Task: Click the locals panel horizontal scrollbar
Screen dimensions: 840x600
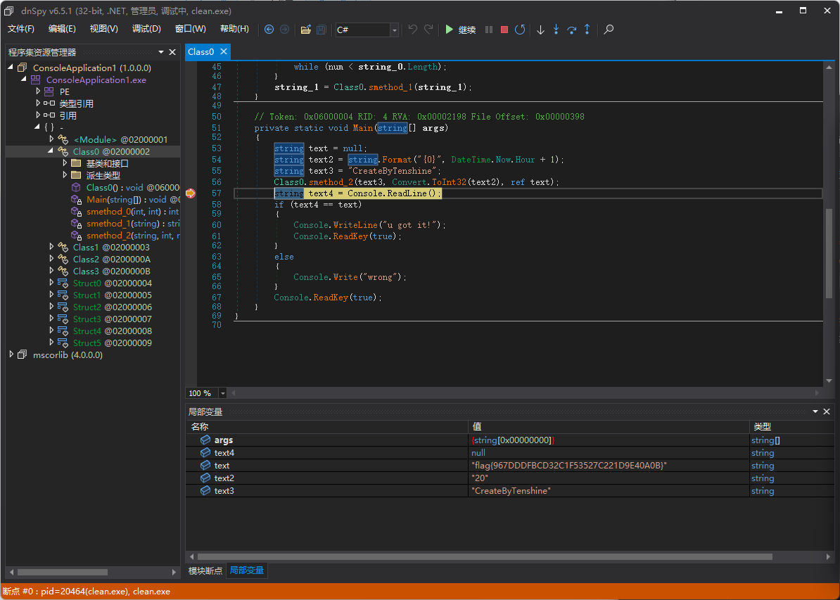Action: [485, 556]
